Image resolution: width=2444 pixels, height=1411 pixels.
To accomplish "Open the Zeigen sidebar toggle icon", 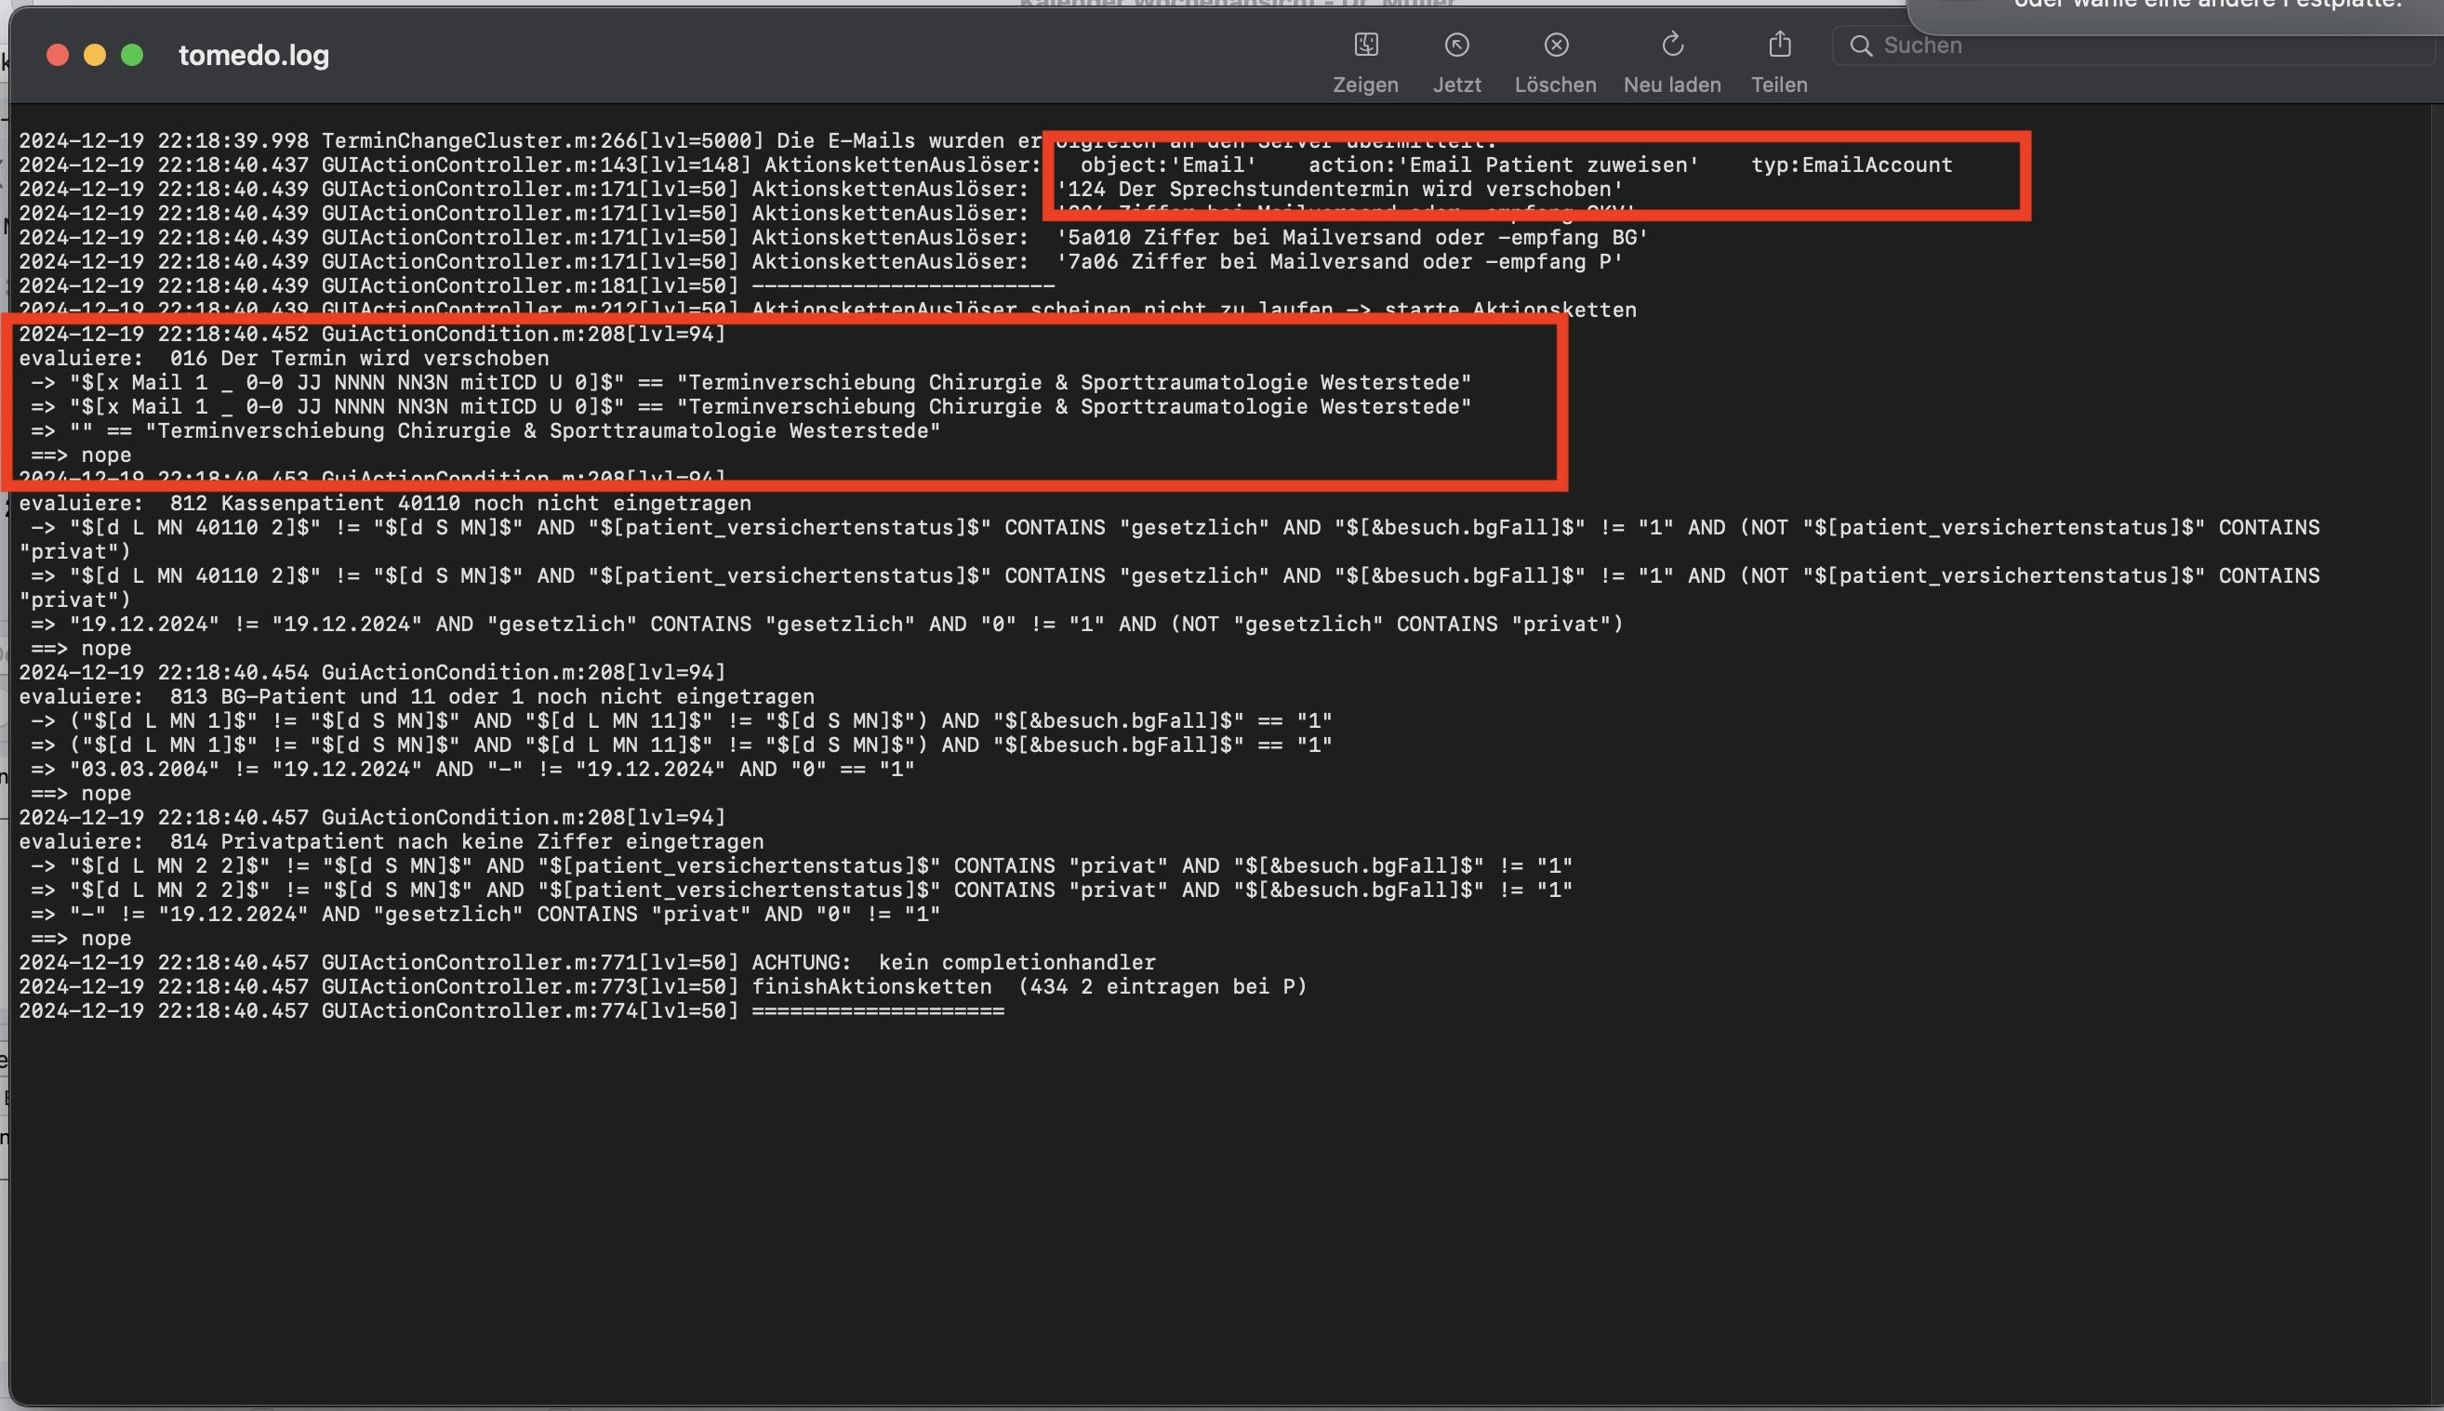I will tap(1365, 46).
